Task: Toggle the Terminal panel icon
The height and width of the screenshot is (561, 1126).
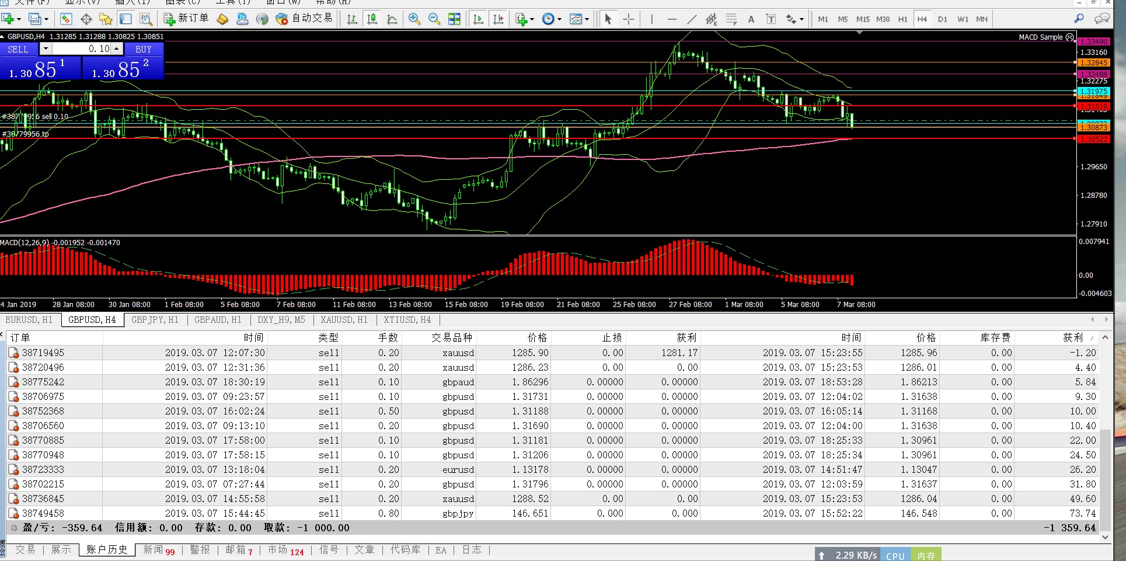Action: click(126, 19)
